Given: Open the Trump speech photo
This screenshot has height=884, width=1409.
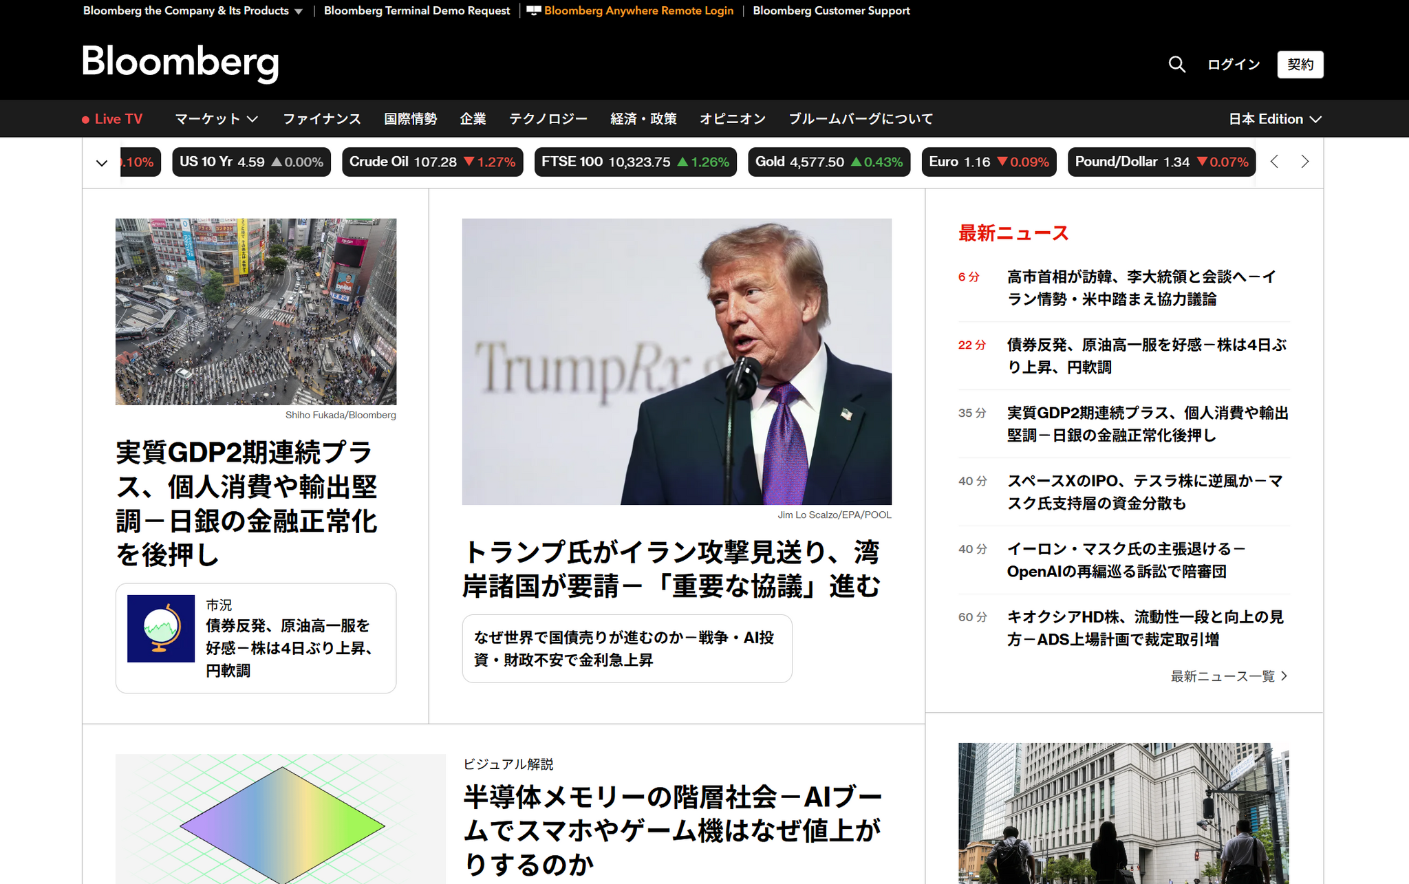Looking at the screenshot, I should (x=677, y=362).
